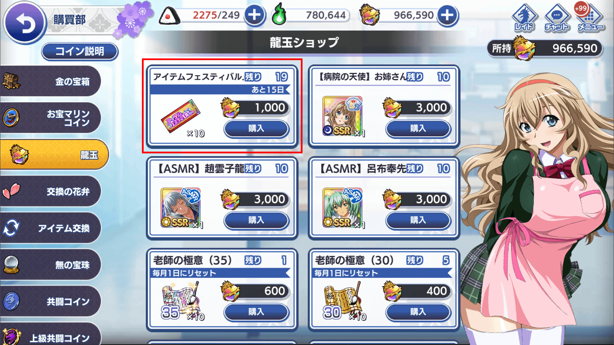Tap the ASMR 趙雲子龍 SSR card icon
Screen dimensions: 614x345
click(181, 208)
